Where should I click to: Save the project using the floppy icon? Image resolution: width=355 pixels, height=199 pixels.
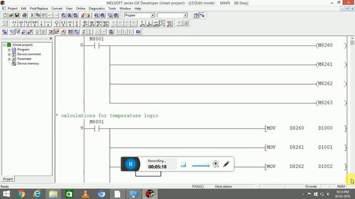coord(17,15)
